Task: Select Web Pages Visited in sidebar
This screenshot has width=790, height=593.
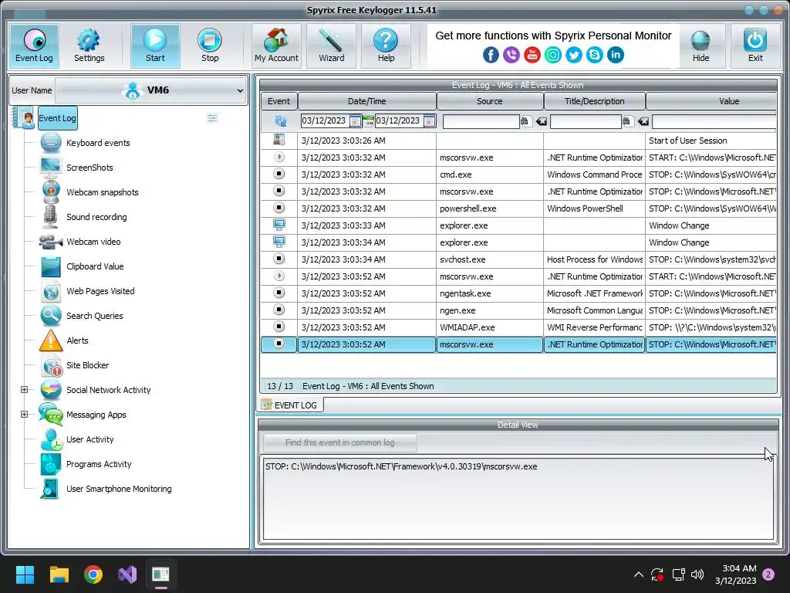Action: (x=101, y=291)
